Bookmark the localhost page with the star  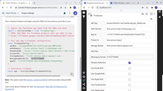pos(147,8)
